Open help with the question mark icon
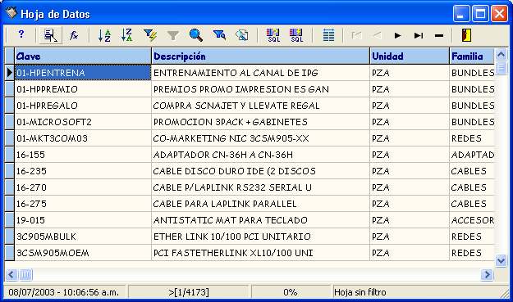 tap(21, 34)
